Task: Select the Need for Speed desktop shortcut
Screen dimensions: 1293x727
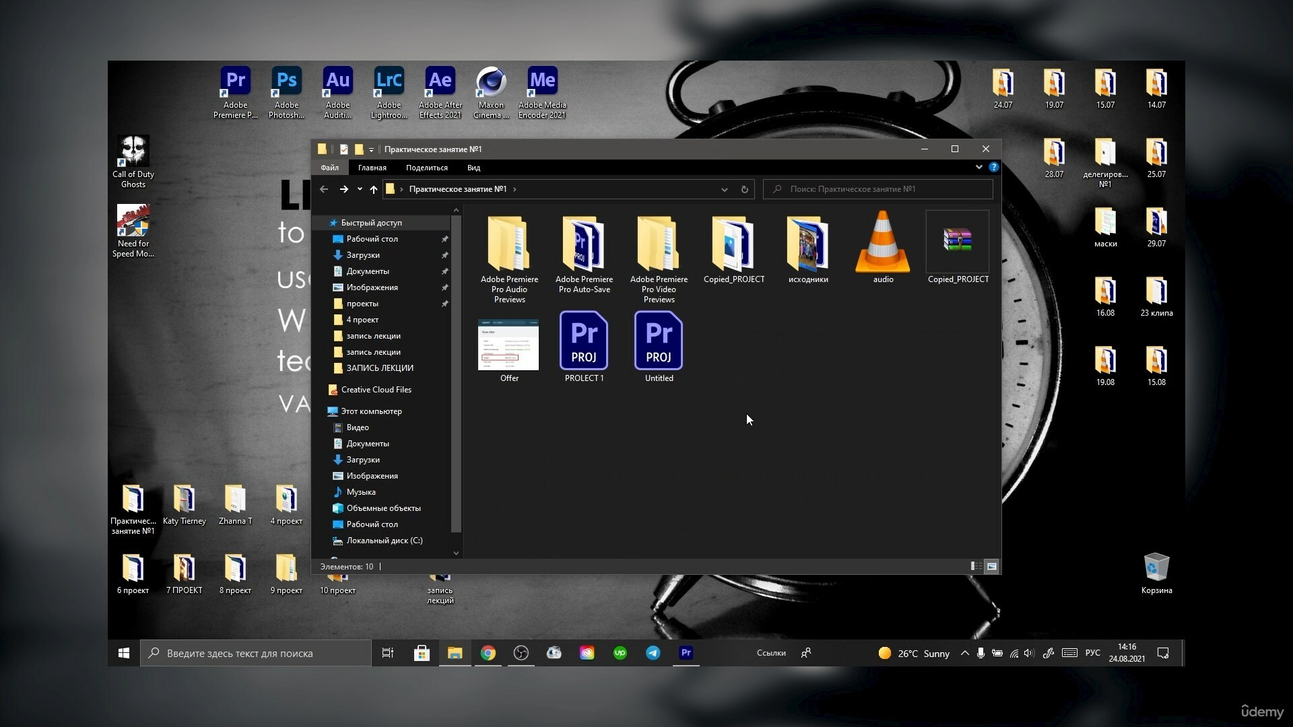Action: click(133, 231)
